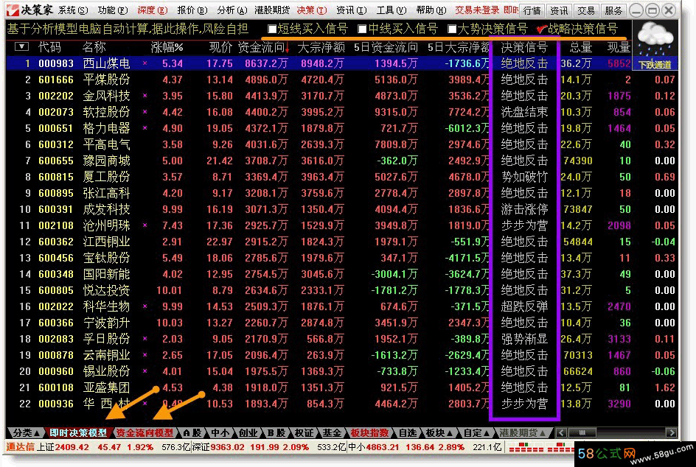This screenshot has width=696, height=467.
Task: Sort by the 大宗净额 column header
Action: (321, 47)
